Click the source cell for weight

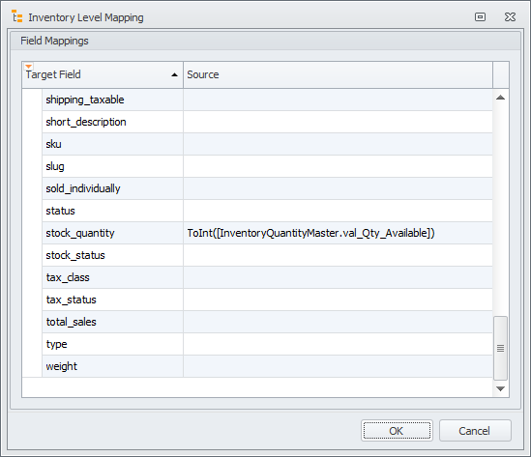point(338,366)
